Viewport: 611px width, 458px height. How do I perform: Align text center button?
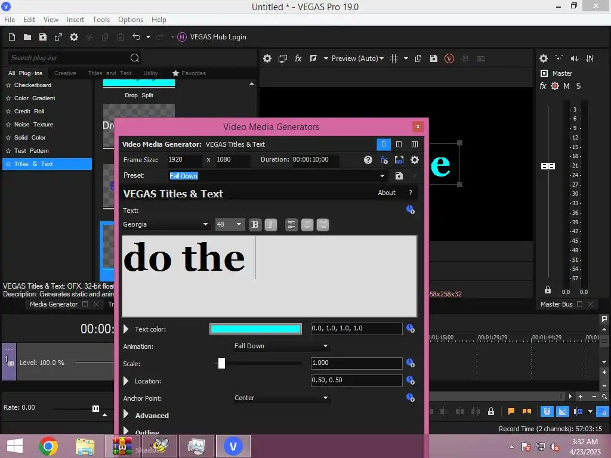click(x=307, y=225)
